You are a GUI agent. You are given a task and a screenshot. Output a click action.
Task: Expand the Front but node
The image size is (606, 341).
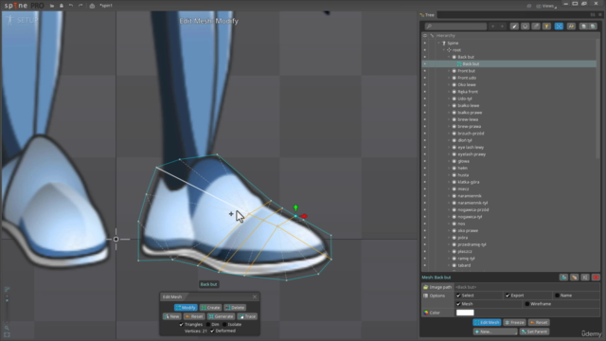tap(449, 71)
